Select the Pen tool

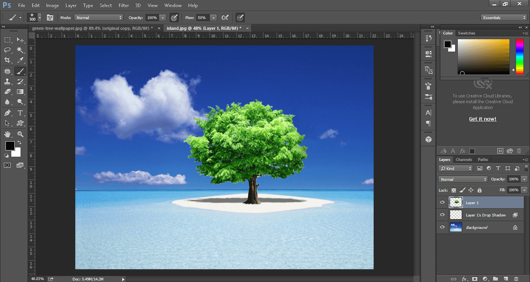(x=7, y=113)
